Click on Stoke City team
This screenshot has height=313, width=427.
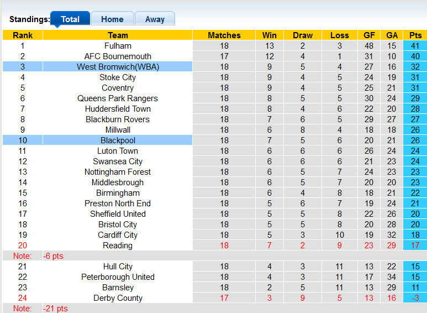tap(118, 77)
